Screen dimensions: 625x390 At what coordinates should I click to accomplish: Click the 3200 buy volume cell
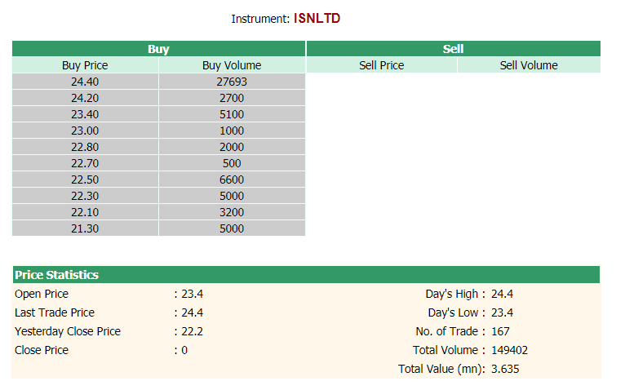(x=232, y=212)
